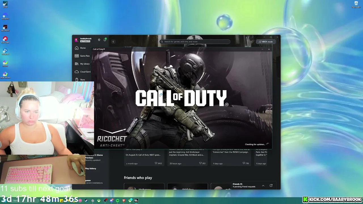Close the Call of Duty launcher window
Screen dimensions: 363x204
click(x=269, y=49)
